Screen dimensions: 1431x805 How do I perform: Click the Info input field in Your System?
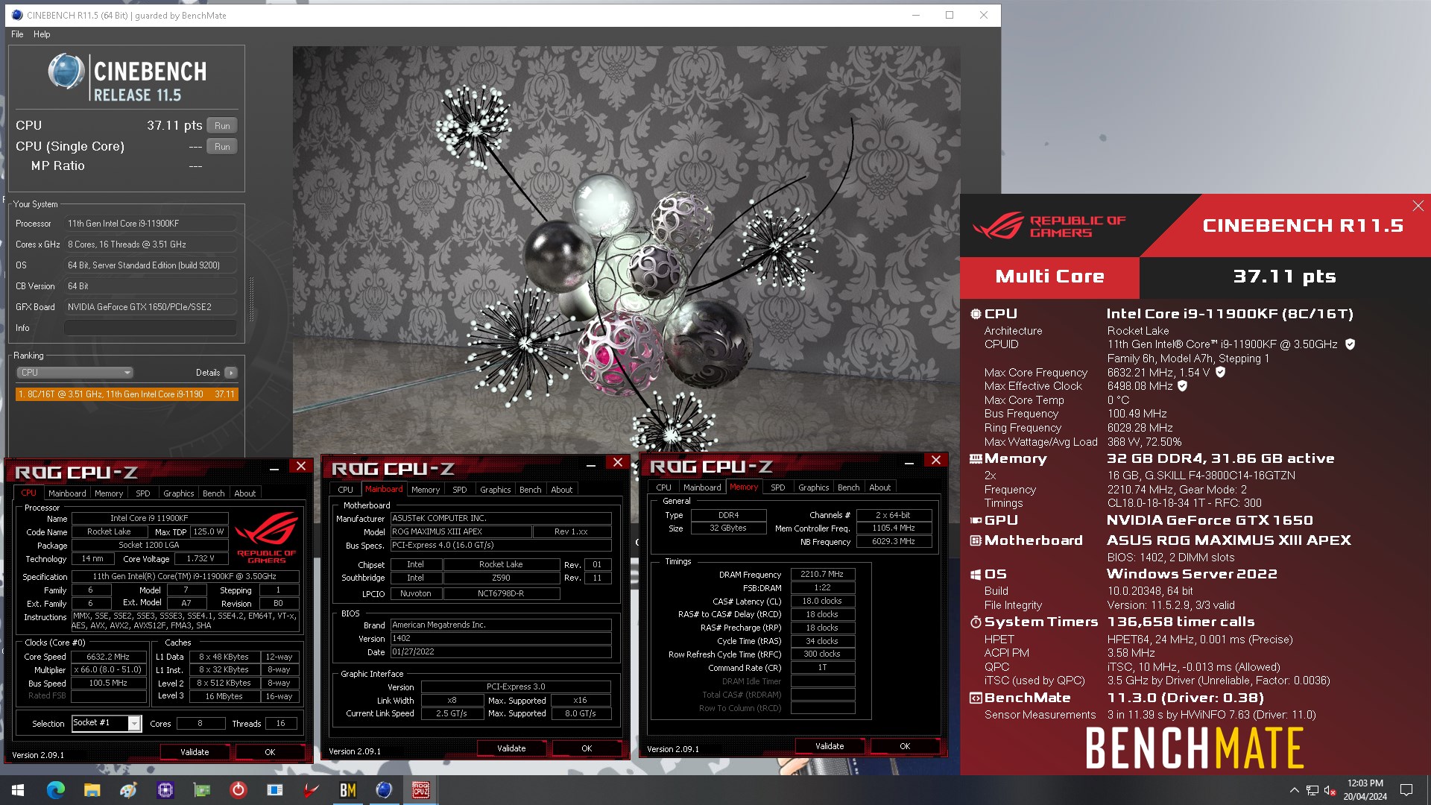[x=150, y=328]
